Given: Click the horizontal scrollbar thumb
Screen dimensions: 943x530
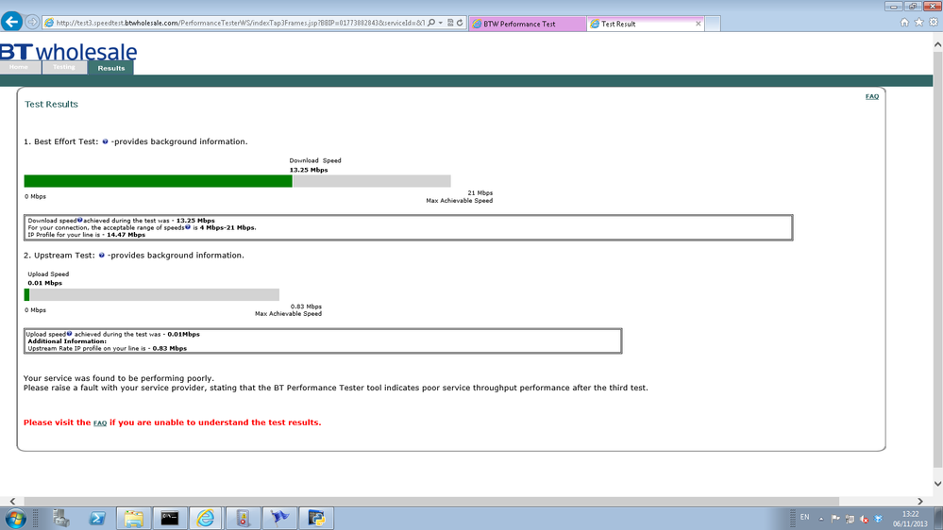Looking at the screenshot, I should click(431, 501).
